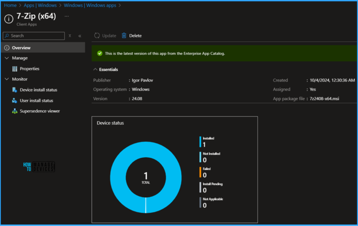Click the Install Pending legend entry
Screen dimensions: 358x226
click(x=211, y=187)
